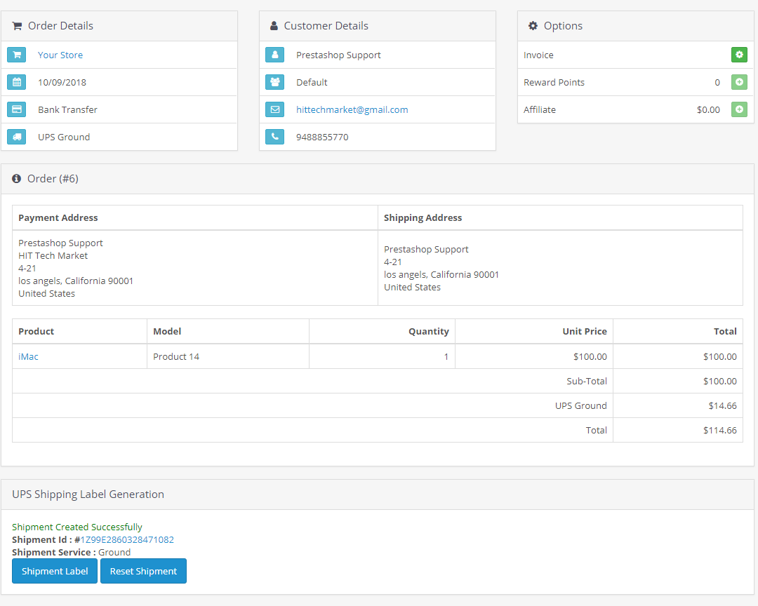Select the $14.66 shipping cost

pos(723,406)
